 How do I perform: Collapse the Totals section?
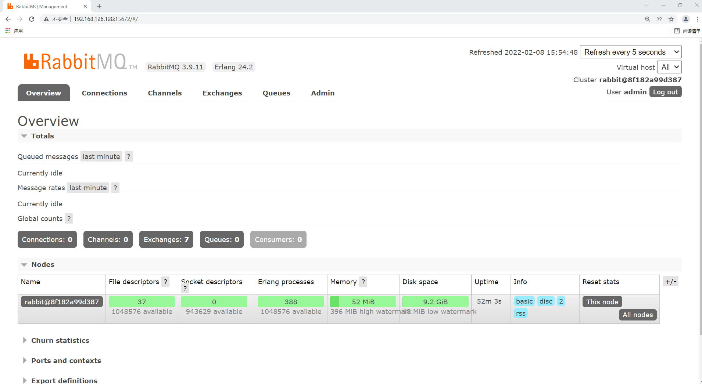click(24, 136)
